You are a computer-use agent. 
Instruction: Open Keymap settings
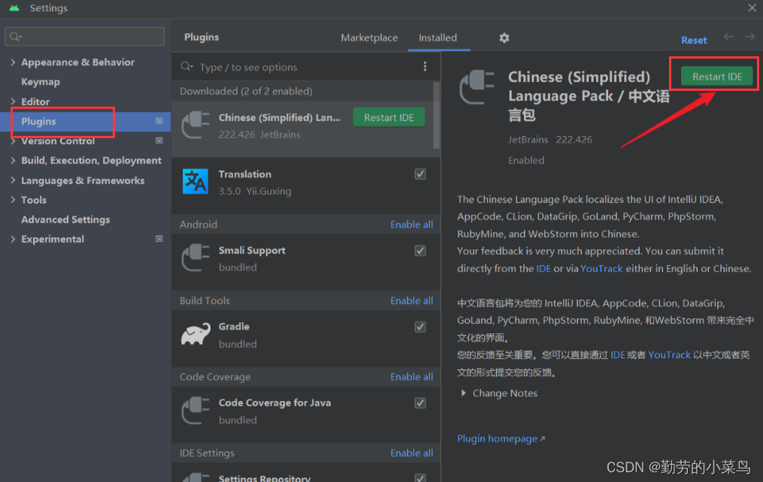(x=41, y=82)
